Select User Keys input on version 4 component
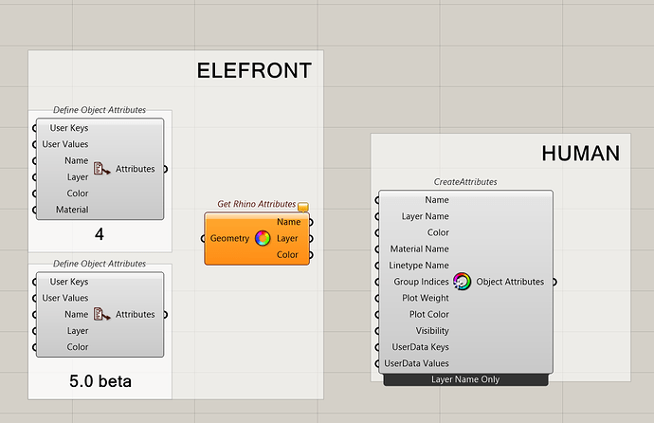Image resolution: width=654 pixels, height=423 pixels. coord(69,128)
